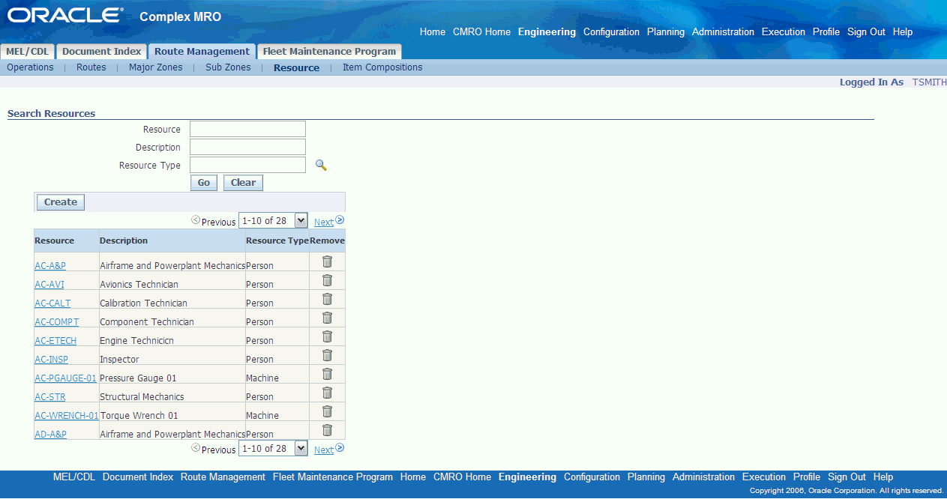The image size is (947, 499).
Task: Switch to MEL/CDL tab
Action: (28, 52)
